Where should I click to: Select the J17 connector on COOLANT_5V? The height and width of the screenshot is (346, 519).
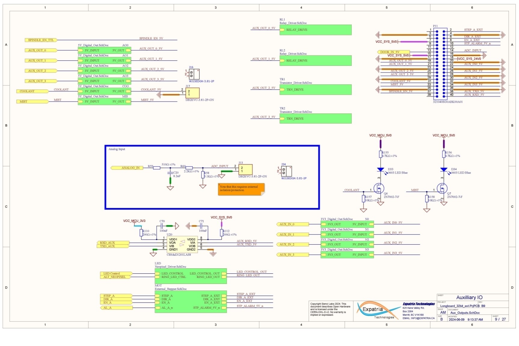pyautogui.click(x=192, y=93)
